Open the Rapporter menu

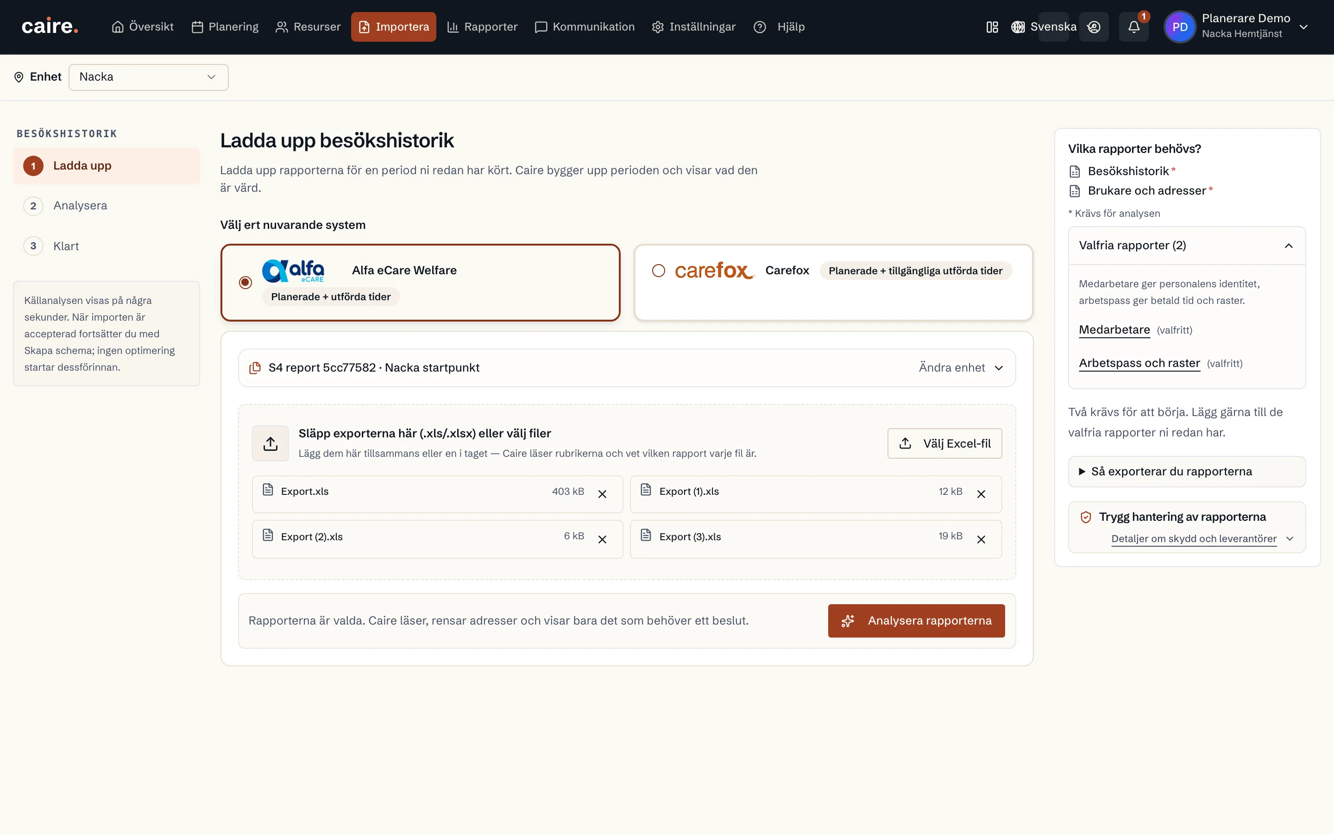point(482,27)
